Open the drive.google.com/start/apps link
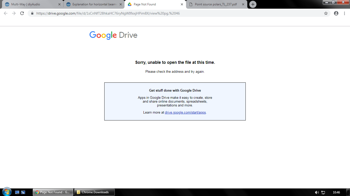The height and width of the screenshot is (196, 350). [185, 112]
